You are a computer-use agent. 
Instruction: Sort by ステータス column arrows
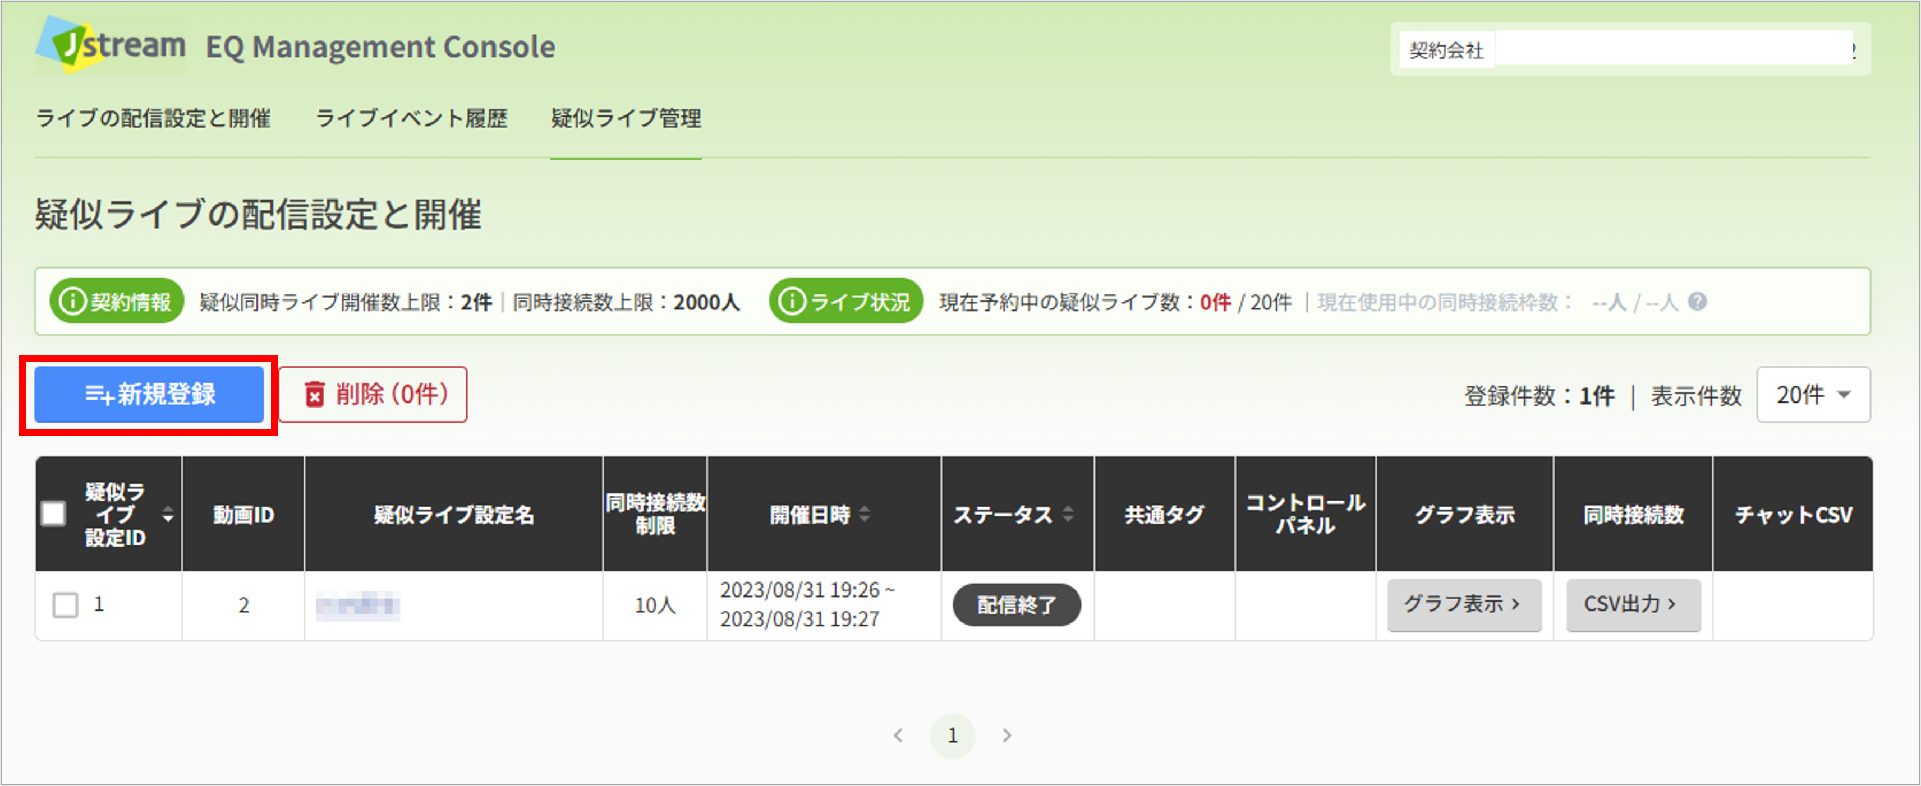[1068, 514]
